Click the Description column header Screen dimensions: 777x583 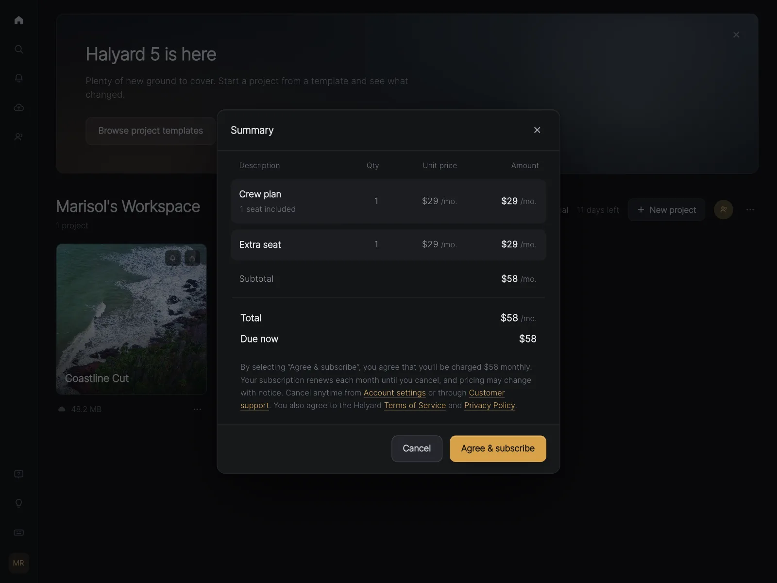coord(260,165)
